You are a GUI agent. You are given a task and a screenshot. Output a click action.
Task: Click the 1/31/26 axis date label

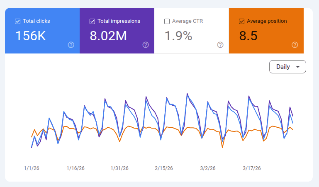coord(119,168)
